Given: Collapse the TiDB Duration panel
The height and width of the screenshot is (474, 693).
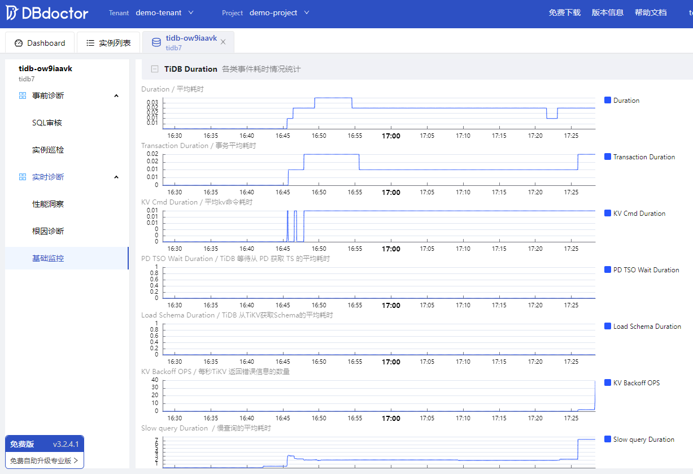Looking at the screenshot, I should point(154,69).
